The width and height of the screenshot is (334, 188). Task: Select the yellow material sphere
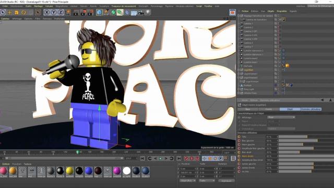point(69,171)
